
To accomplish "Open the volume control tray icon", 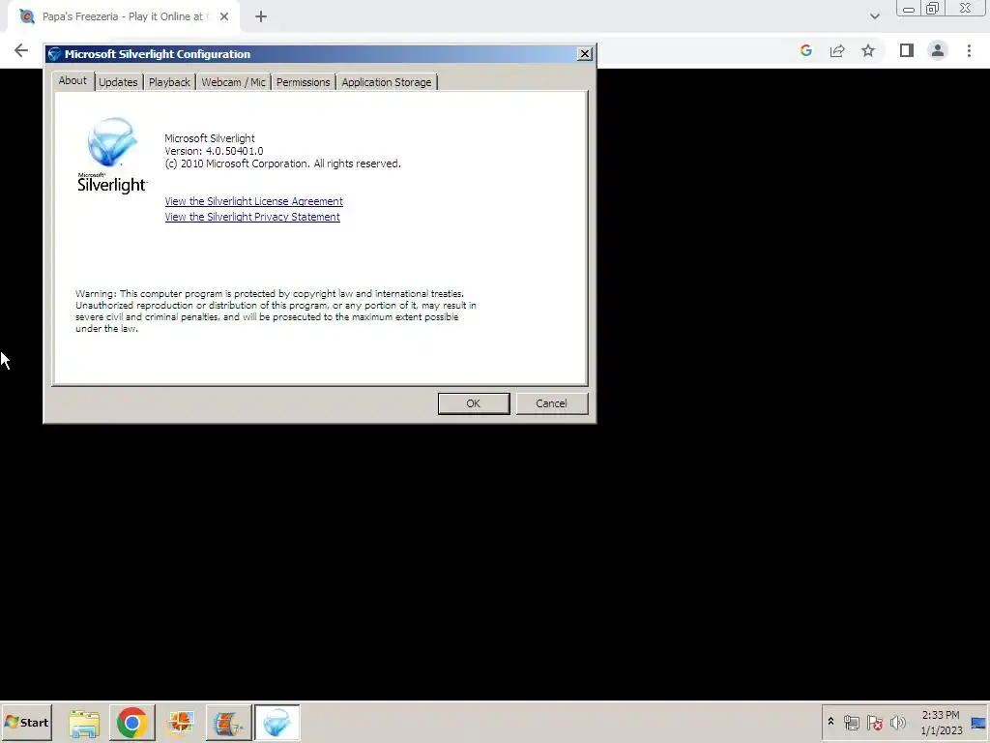I will click(x=897, y=723).
